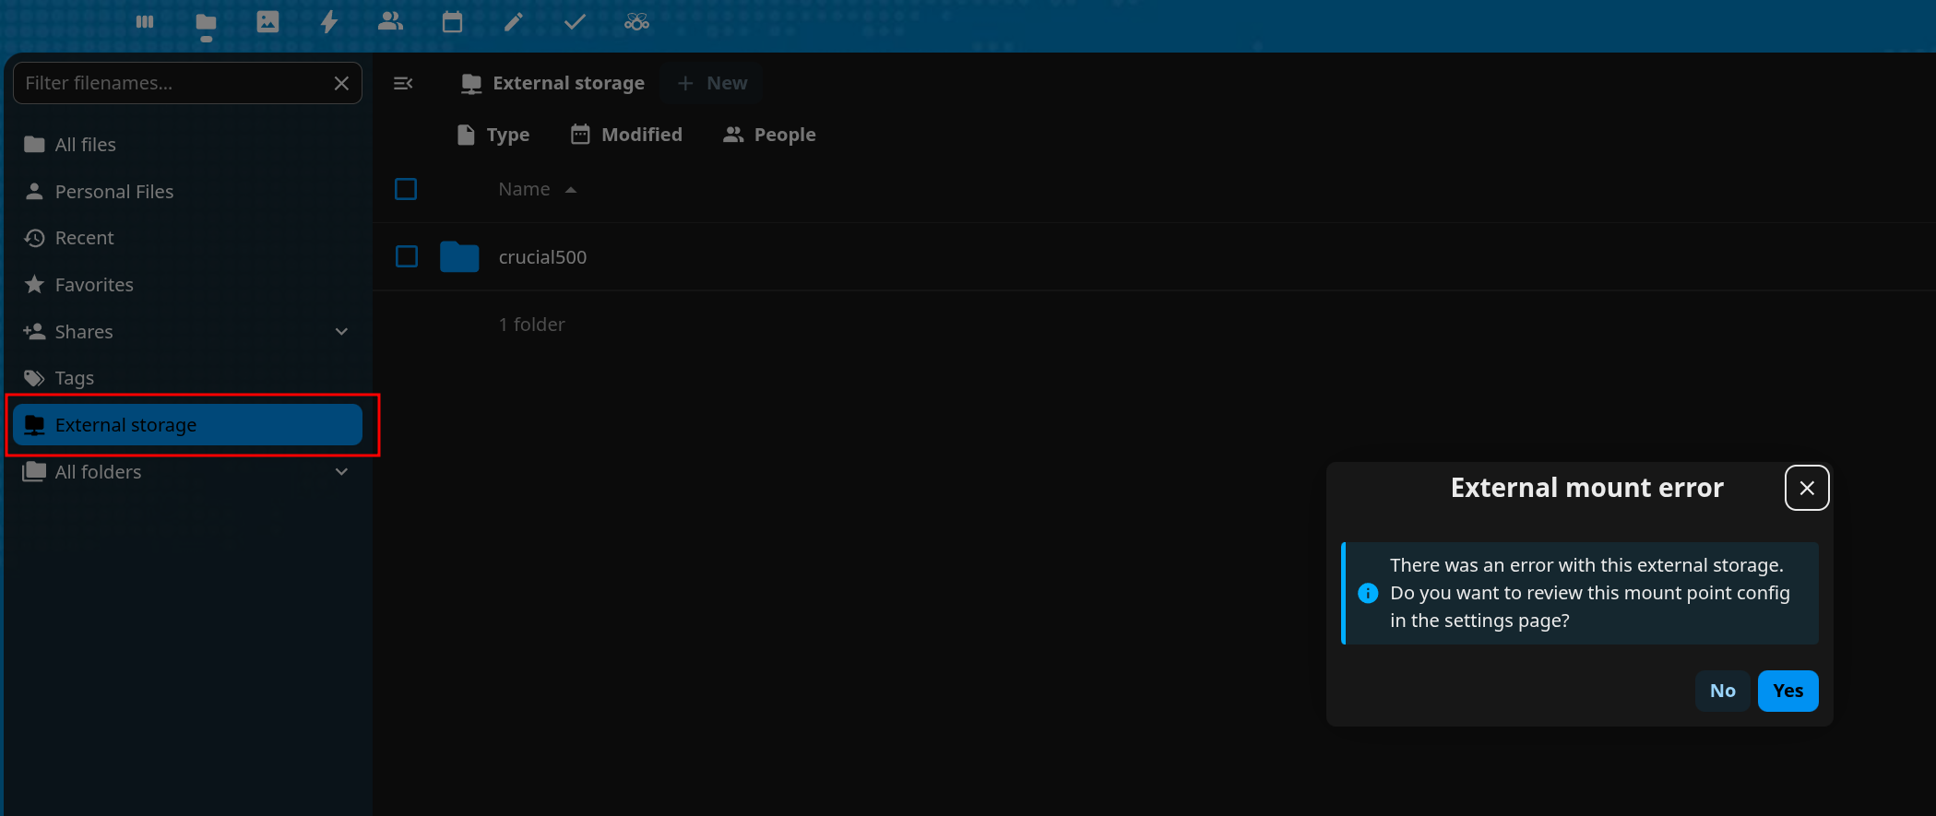Click Yes to review mount config
Screen dimensions: 1936x816
1787,691
